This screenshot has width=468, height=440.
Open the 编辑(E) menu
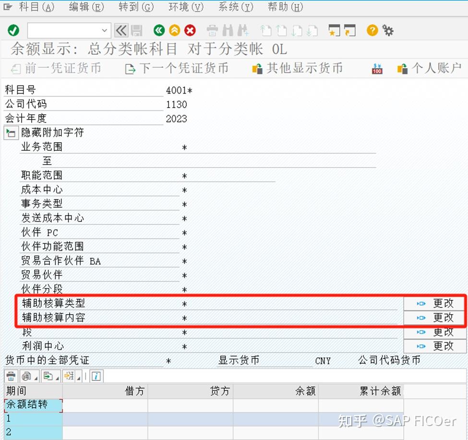coord(86,7)
